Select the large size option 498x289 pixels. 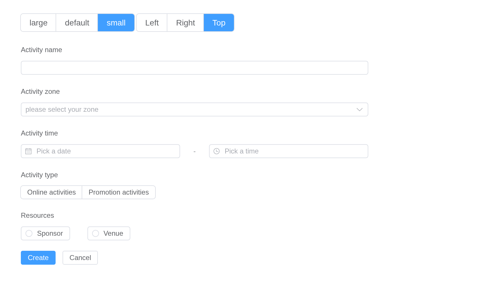(39, 23)
